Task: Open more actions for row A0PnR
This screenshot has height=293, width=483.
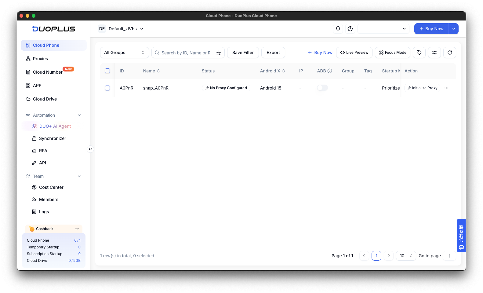Action: click(446, 88)
